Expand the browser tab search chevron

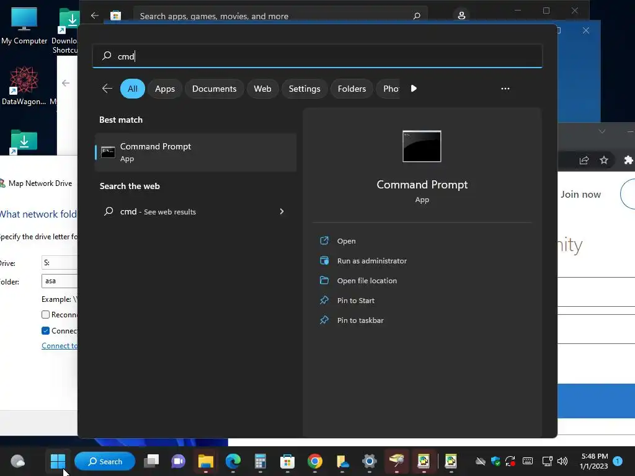pos(602,131)
